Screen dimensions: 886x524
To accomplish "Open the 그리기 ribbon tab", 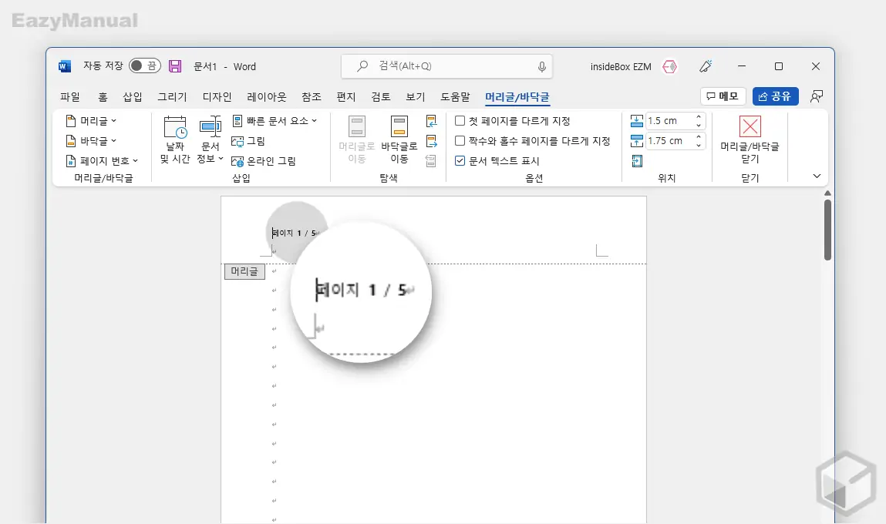I will tap(172, 97).
